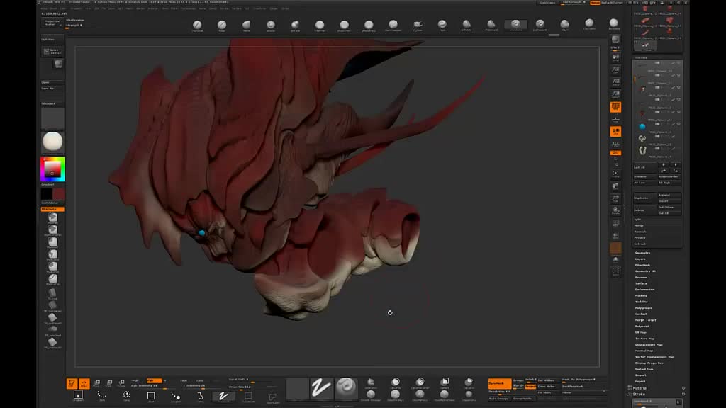Toggle L.Sym local symmetry
Viewport: 726px width, 408px height.
click(615, 144)
